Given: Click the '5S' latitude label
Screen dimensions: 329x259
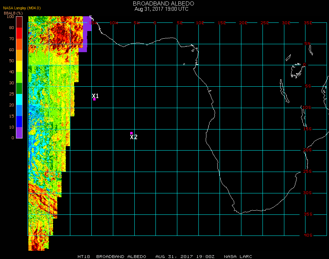Looking at the screenshot, I should coord(308,86).
